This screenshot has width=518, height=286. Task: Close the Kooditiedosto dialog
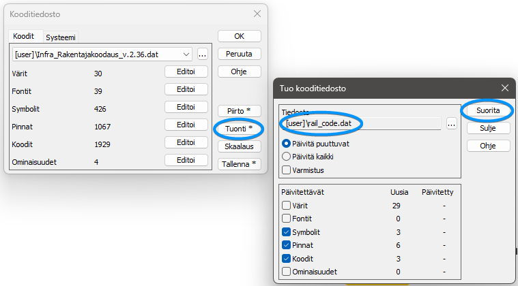(257, 14)
